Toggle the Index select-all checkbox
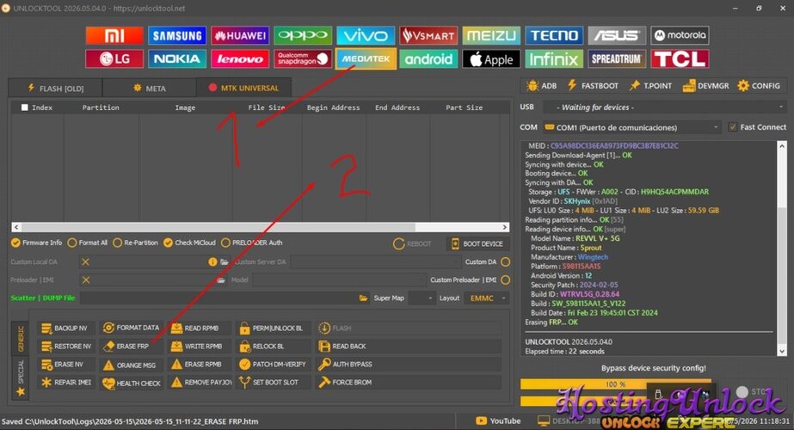Viewport: 794px width, 430px height. click(24, 107)
